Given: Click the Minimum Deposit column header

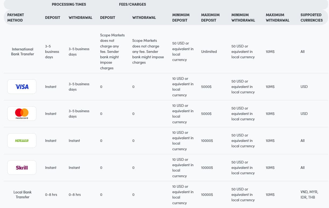Looking at the screenshot, I should click(181, 18).
